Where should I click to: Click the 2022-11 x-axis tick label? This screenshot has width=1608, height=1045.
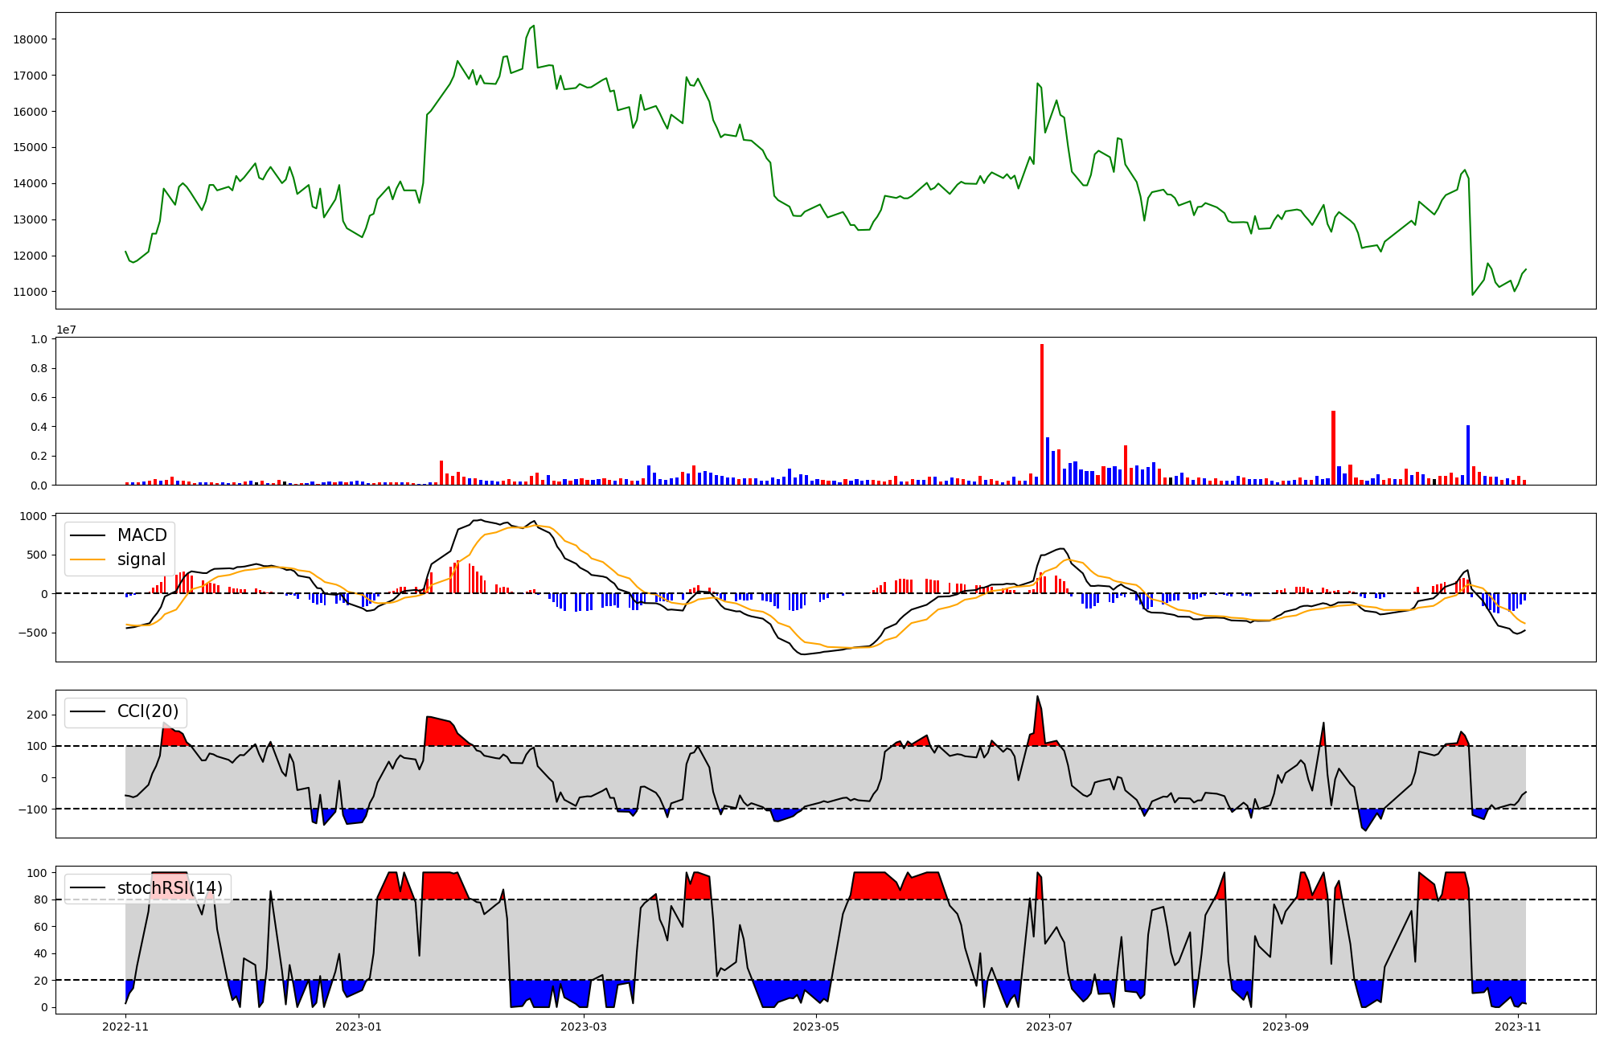pos(126,1027)
